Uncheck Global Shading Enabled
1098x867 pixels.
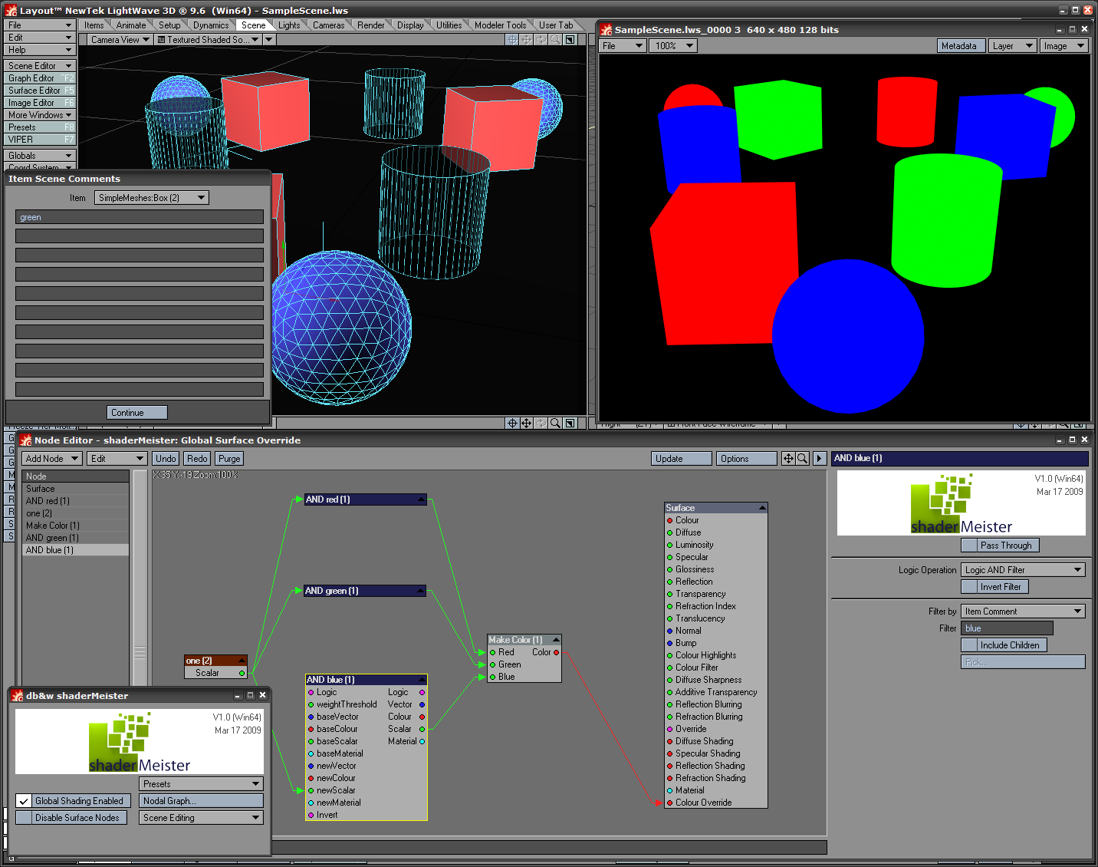coord(24,801)
